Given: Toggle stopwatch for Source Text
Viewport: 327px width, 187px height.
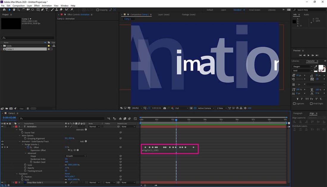Looking at the screenshot, I should point(22,133).
